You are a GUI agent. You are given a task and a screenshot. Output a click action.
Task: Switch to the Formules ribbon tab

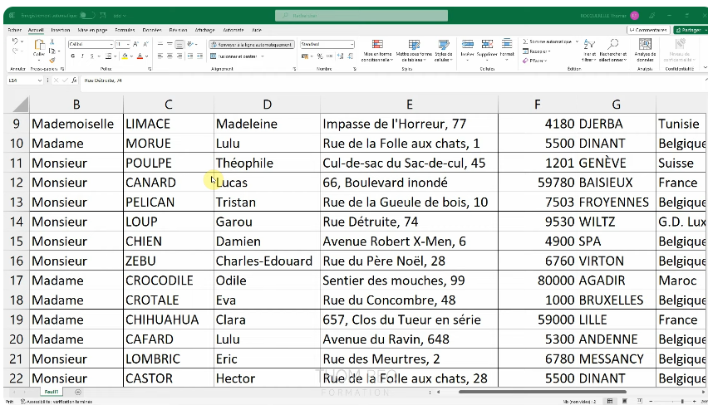tap(125, 30)
